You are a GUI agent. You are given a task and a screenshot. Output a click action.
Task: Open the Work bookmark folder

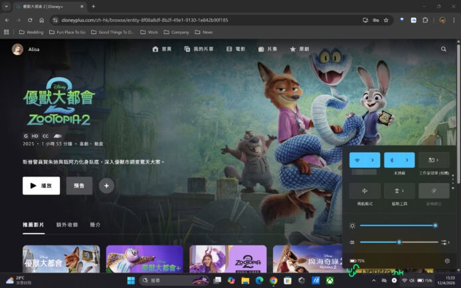[149, 32]
